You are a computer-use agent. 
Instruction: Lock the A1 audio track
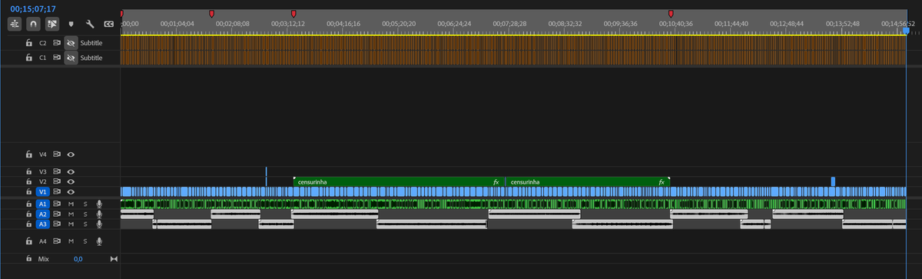pos(28,204)
